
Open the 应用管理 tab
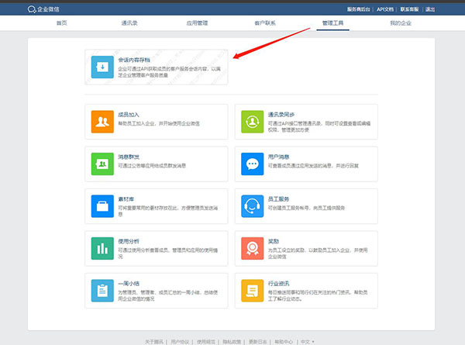(197, 22)
